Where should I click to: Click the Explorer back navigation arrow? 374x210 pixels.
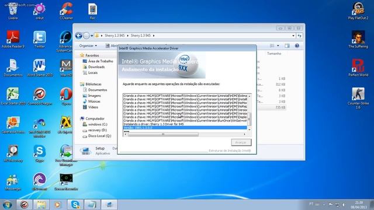[79, 36]
